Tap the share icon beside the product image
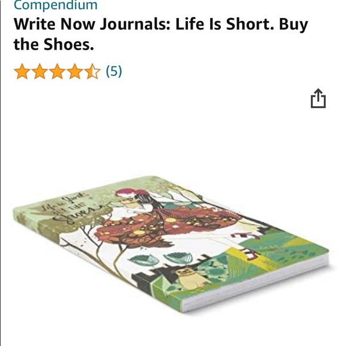Viewport: 346px width, 346px height. coord(318,98)
